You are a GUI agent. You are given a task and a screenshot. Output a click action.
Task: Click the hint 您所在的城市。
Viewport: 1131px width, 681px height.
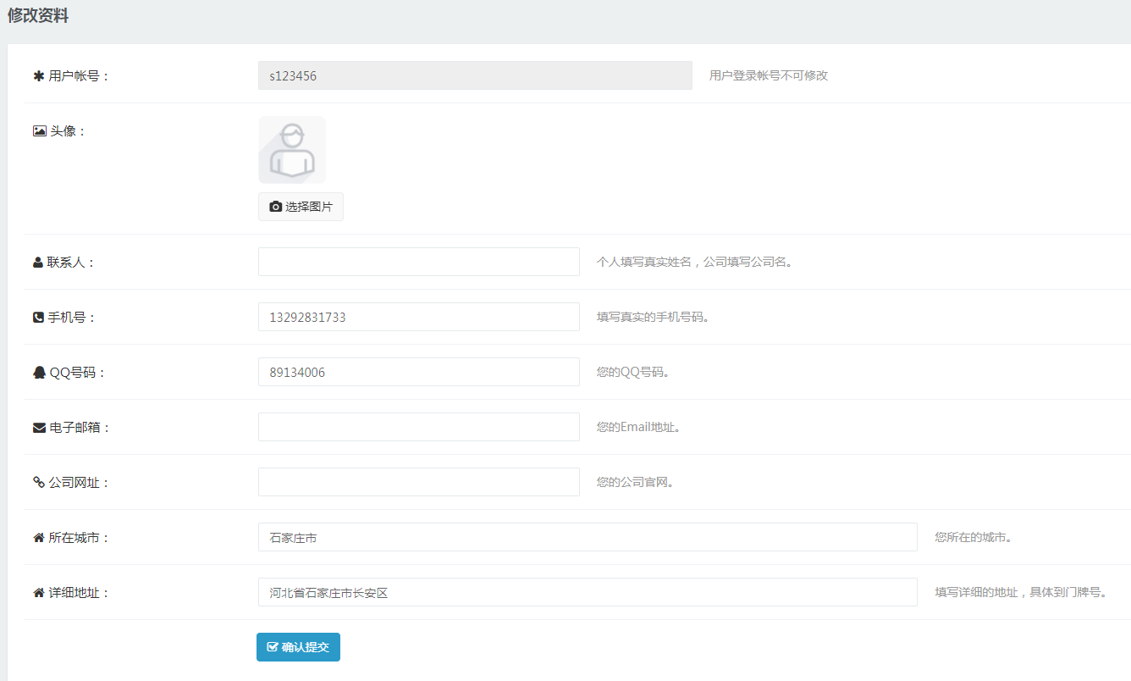tap(974, 537)
